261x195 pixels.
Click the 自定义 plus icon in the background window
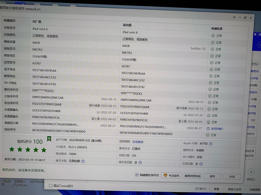[251, 172]
